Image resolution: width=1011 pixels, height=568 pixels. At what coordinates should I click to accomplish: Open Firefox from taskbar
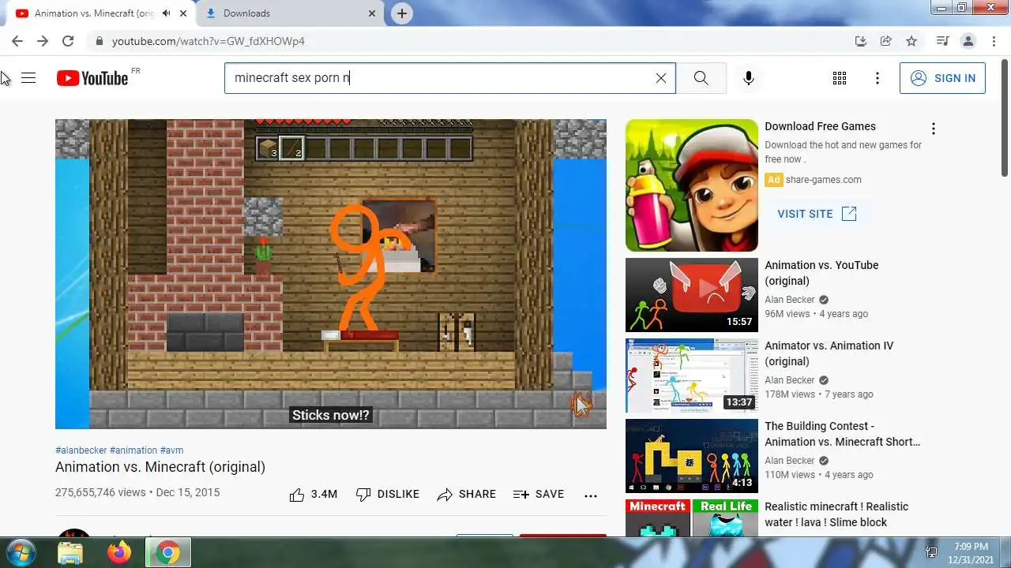point(119,553)
